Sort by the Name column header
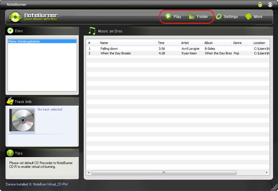 127,43
